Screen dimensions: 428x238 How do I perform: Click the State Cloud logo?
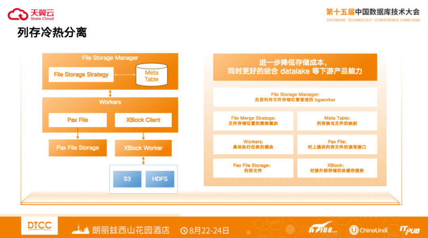(31, 15)
